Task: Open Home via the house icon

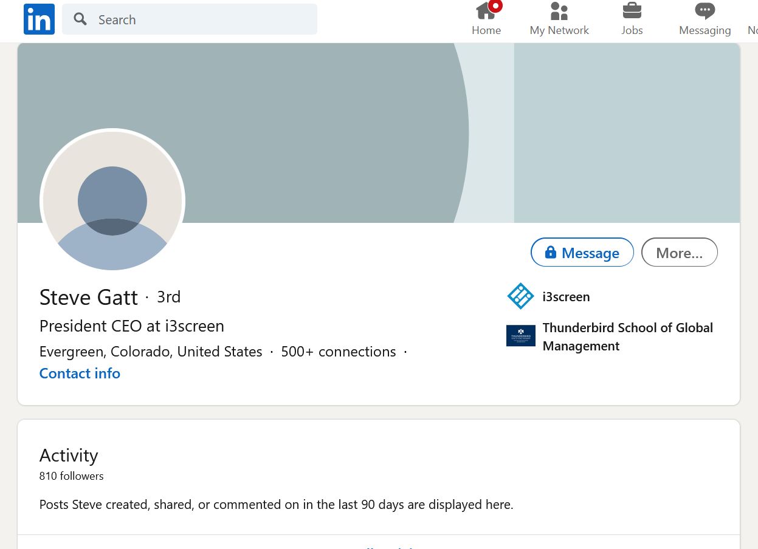Action: (485, 12)
